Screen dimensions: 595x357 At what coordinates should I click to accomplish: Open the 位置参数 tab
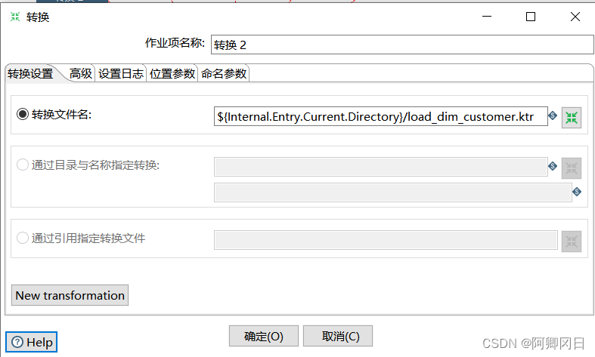172,74
